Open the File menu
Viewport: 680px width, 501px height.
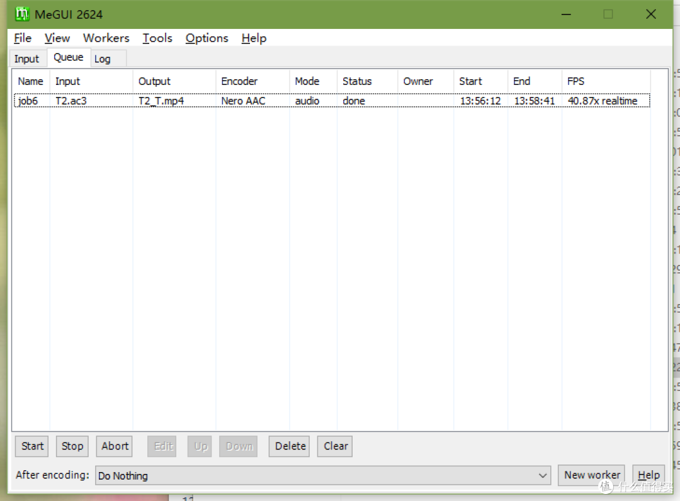(23, 38)
